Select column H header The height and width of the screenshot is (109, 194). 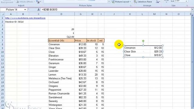[92, 14]
